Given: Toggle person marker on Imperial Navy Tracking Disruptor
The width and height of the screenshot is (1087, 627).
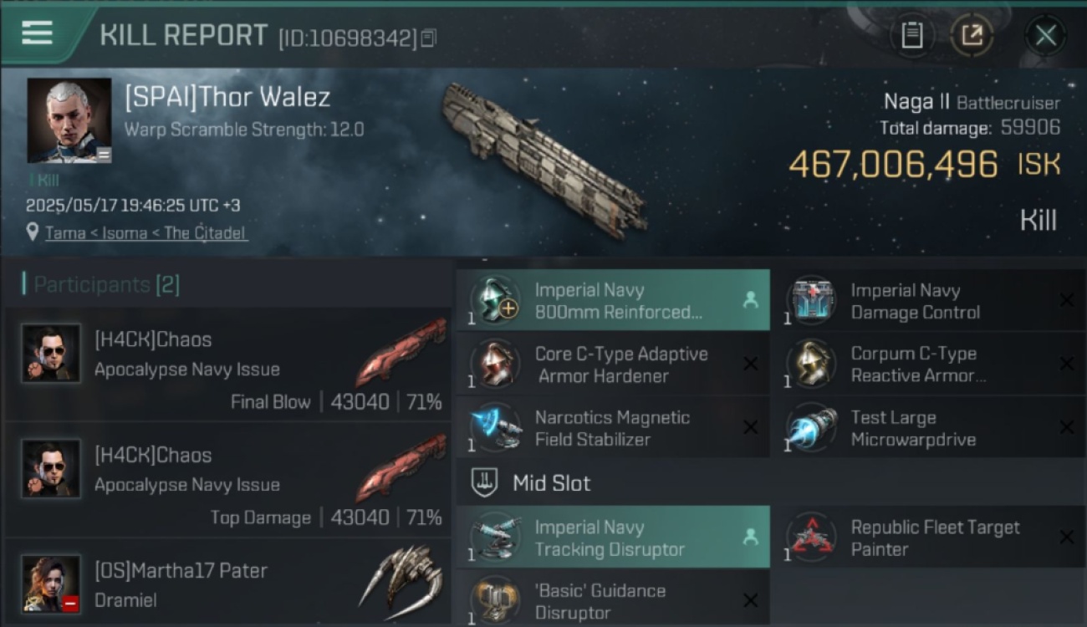Looking at the screenshot, I should point(750,538).
